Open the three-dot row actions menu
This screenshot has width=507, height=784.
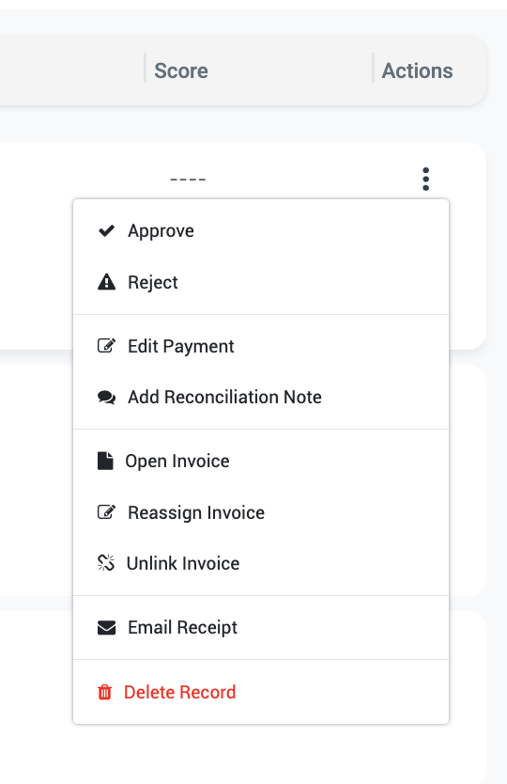click(425, 179)
